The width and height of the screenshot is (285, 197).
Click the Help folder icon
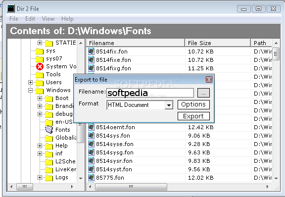(x=49, y=146)
